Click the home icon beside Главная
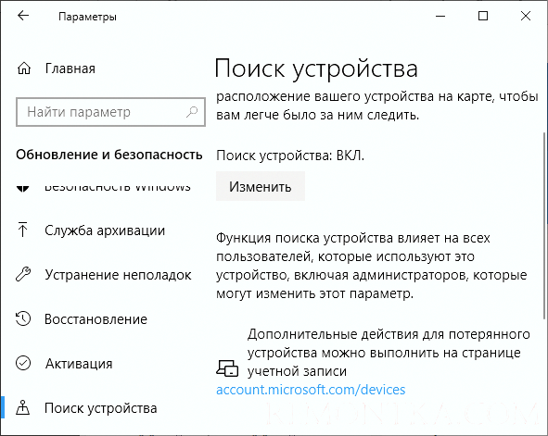 (x=24, y=69)
